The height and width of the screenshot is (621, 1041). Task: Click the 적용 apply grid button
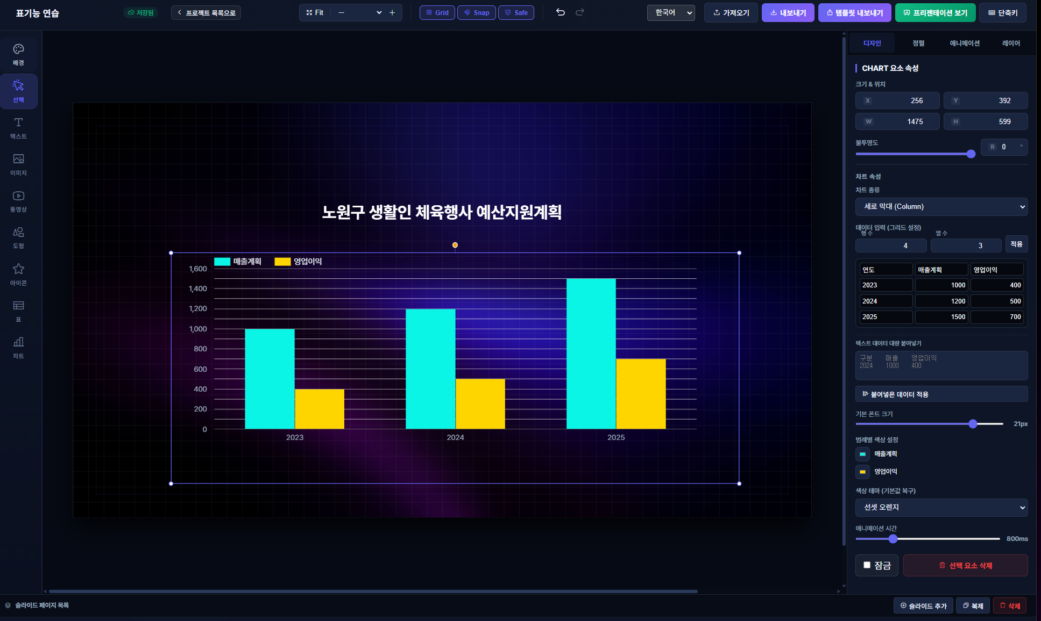[1016, 244]
